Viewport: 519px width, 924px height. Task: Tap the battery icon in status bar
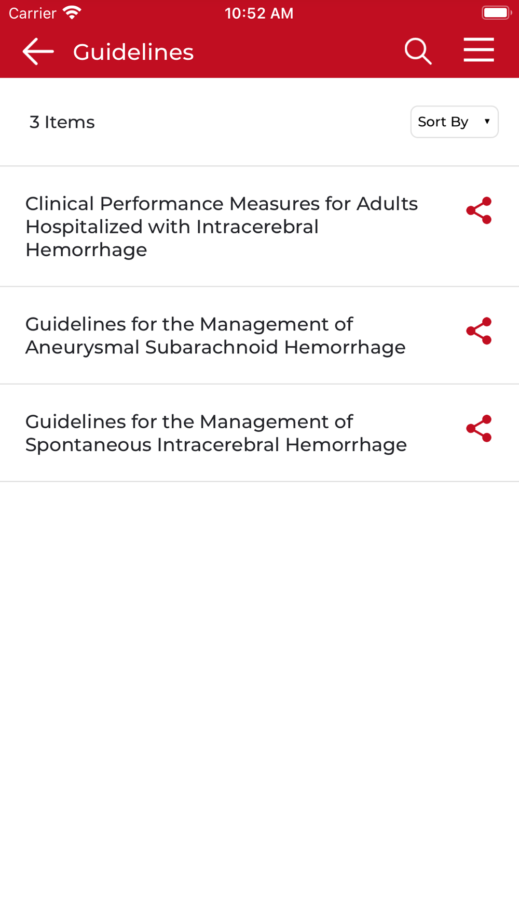point(497,12)
